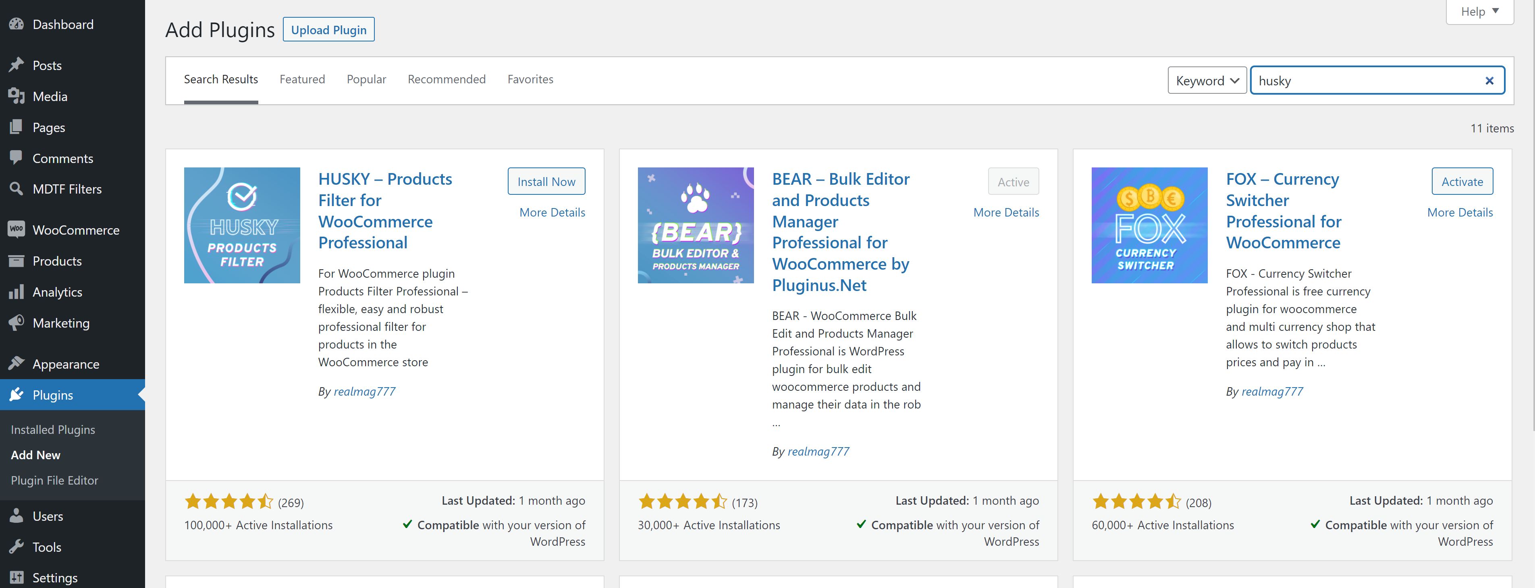Switch to the Favorites tab
Screen dimensions: 1535x588
[530, 79]
